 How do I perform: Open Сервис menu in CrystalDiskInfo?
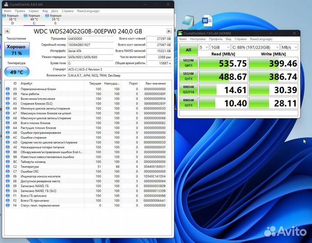(33, 11)
